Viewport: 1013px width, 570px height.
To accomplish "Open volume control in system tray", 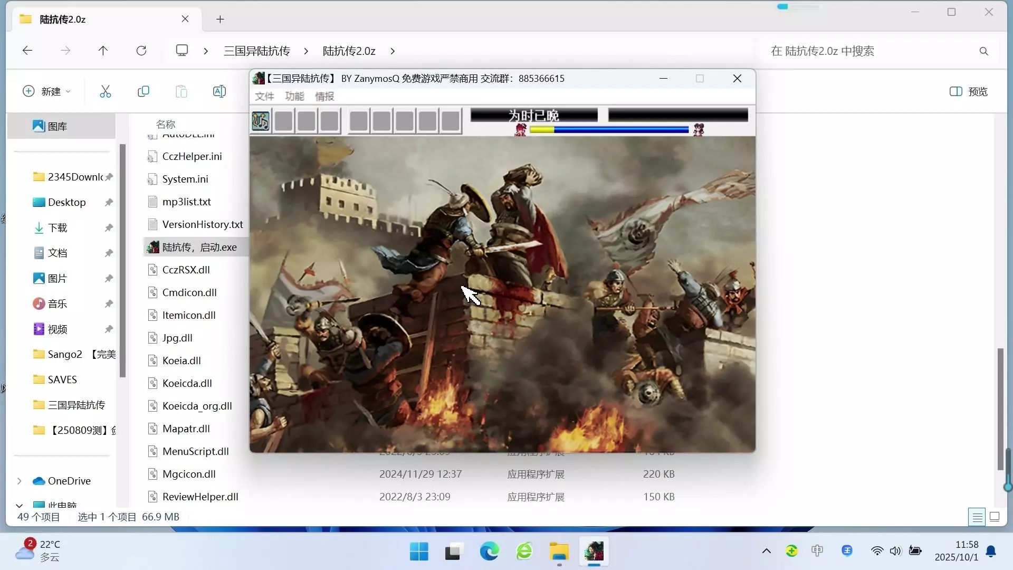I will pos(895,551).
